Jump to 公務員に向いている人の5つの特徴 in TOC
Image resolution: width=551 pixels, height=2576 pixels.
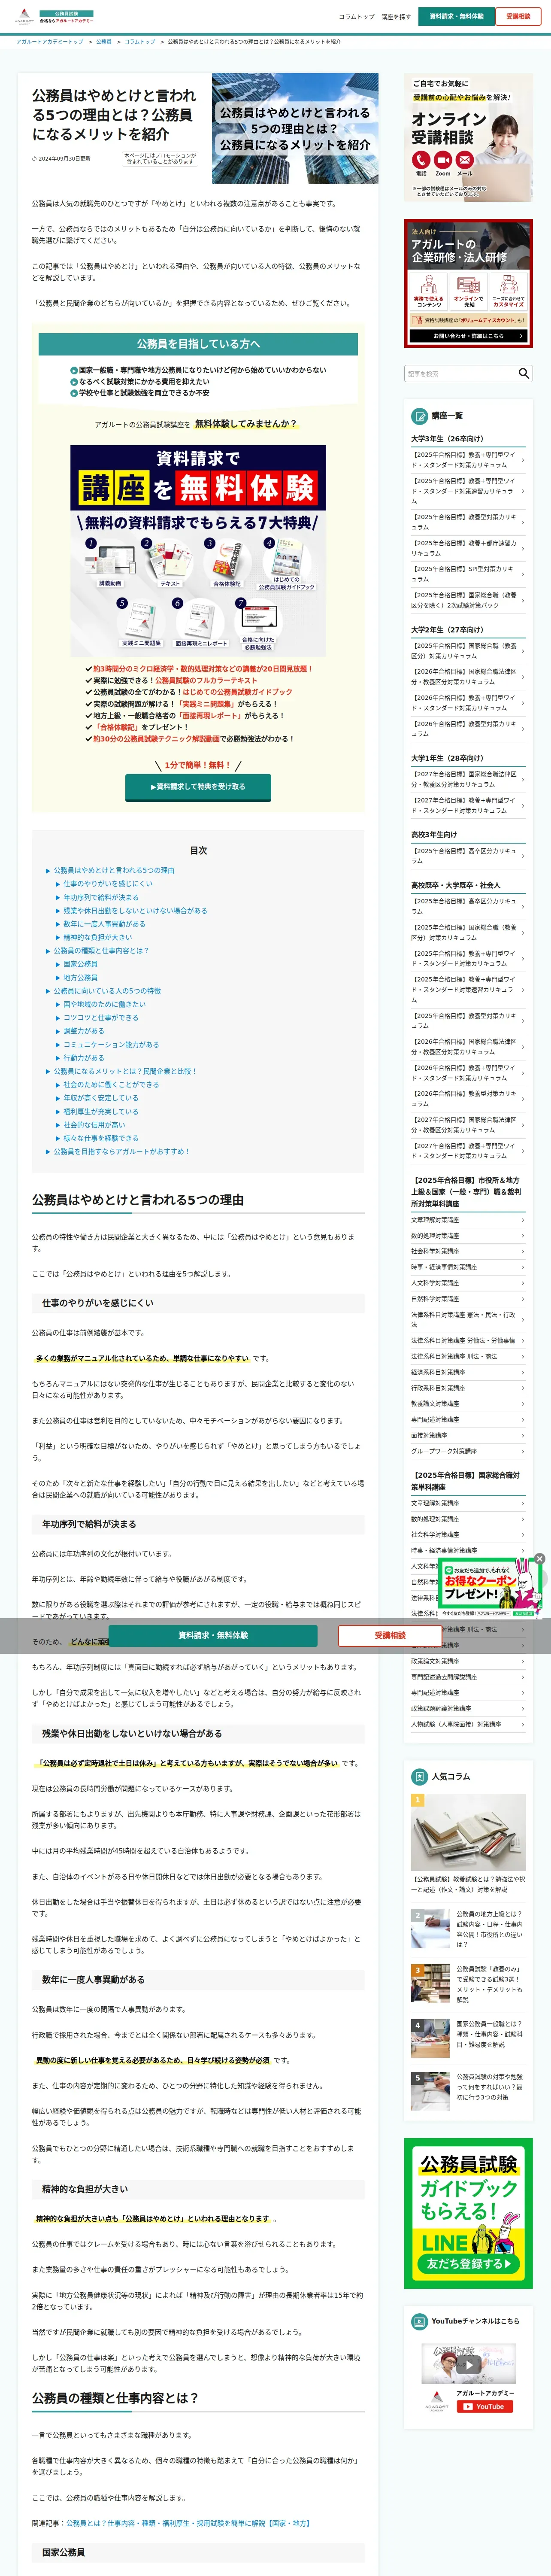pos(107,991)
